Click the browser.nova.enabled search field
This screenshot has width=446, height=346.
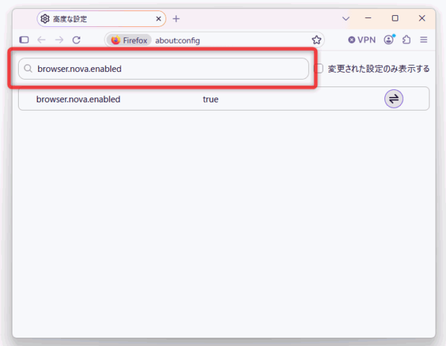[x=163, y=69]
